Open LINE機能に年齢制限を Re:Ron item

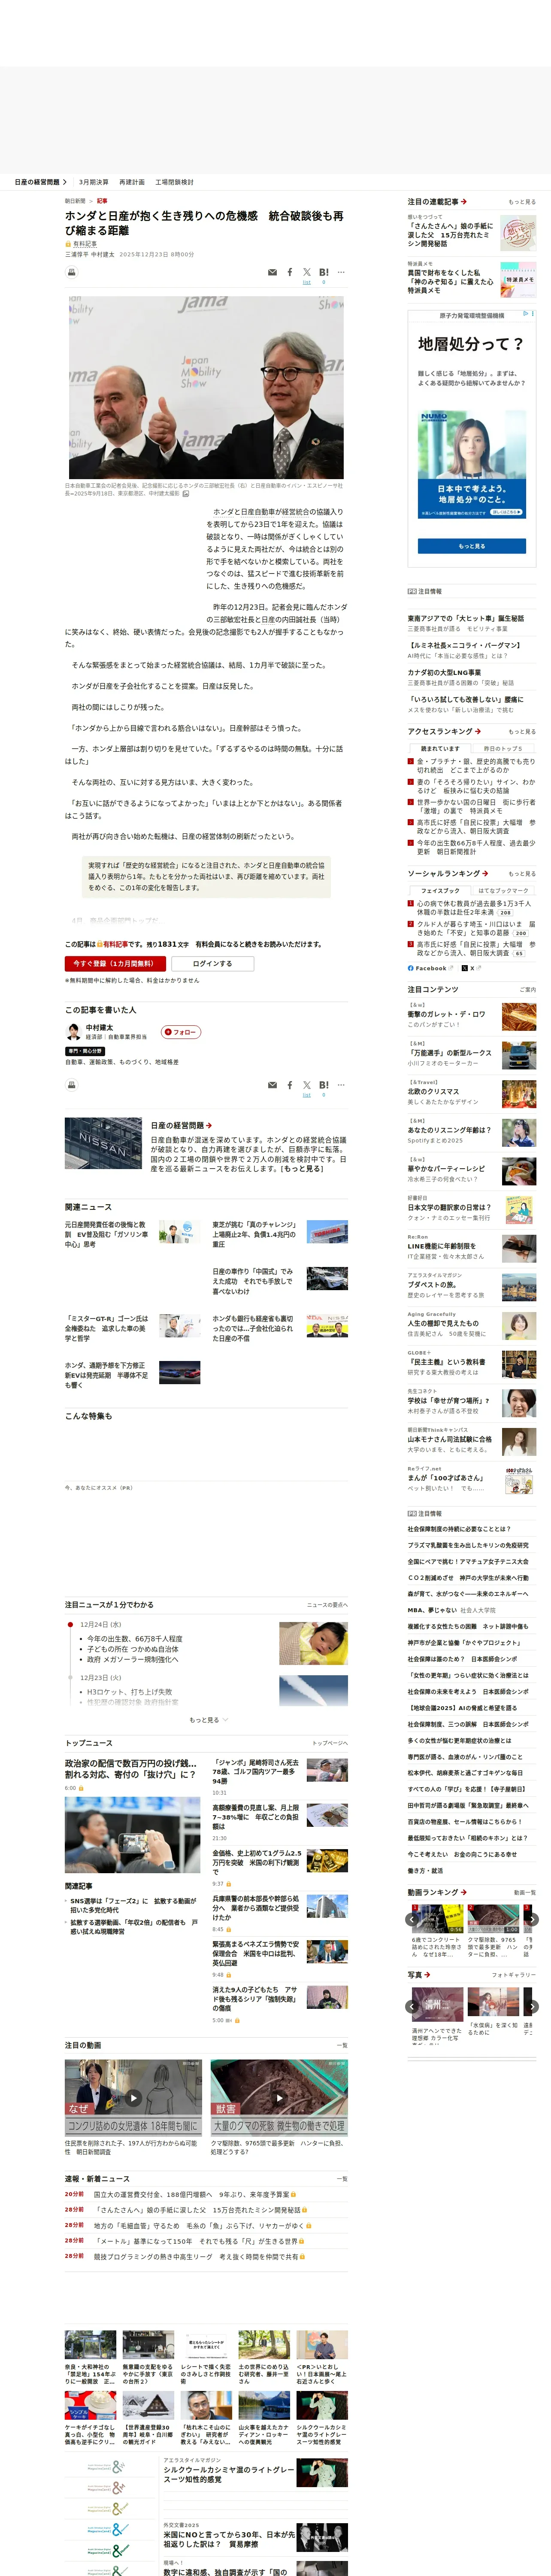pos(441,1246)
